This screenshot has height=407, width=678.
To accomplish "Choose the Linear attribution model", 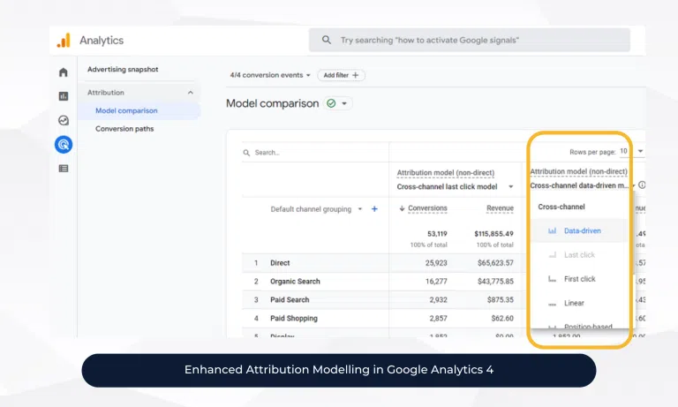I will click(574, 303).
